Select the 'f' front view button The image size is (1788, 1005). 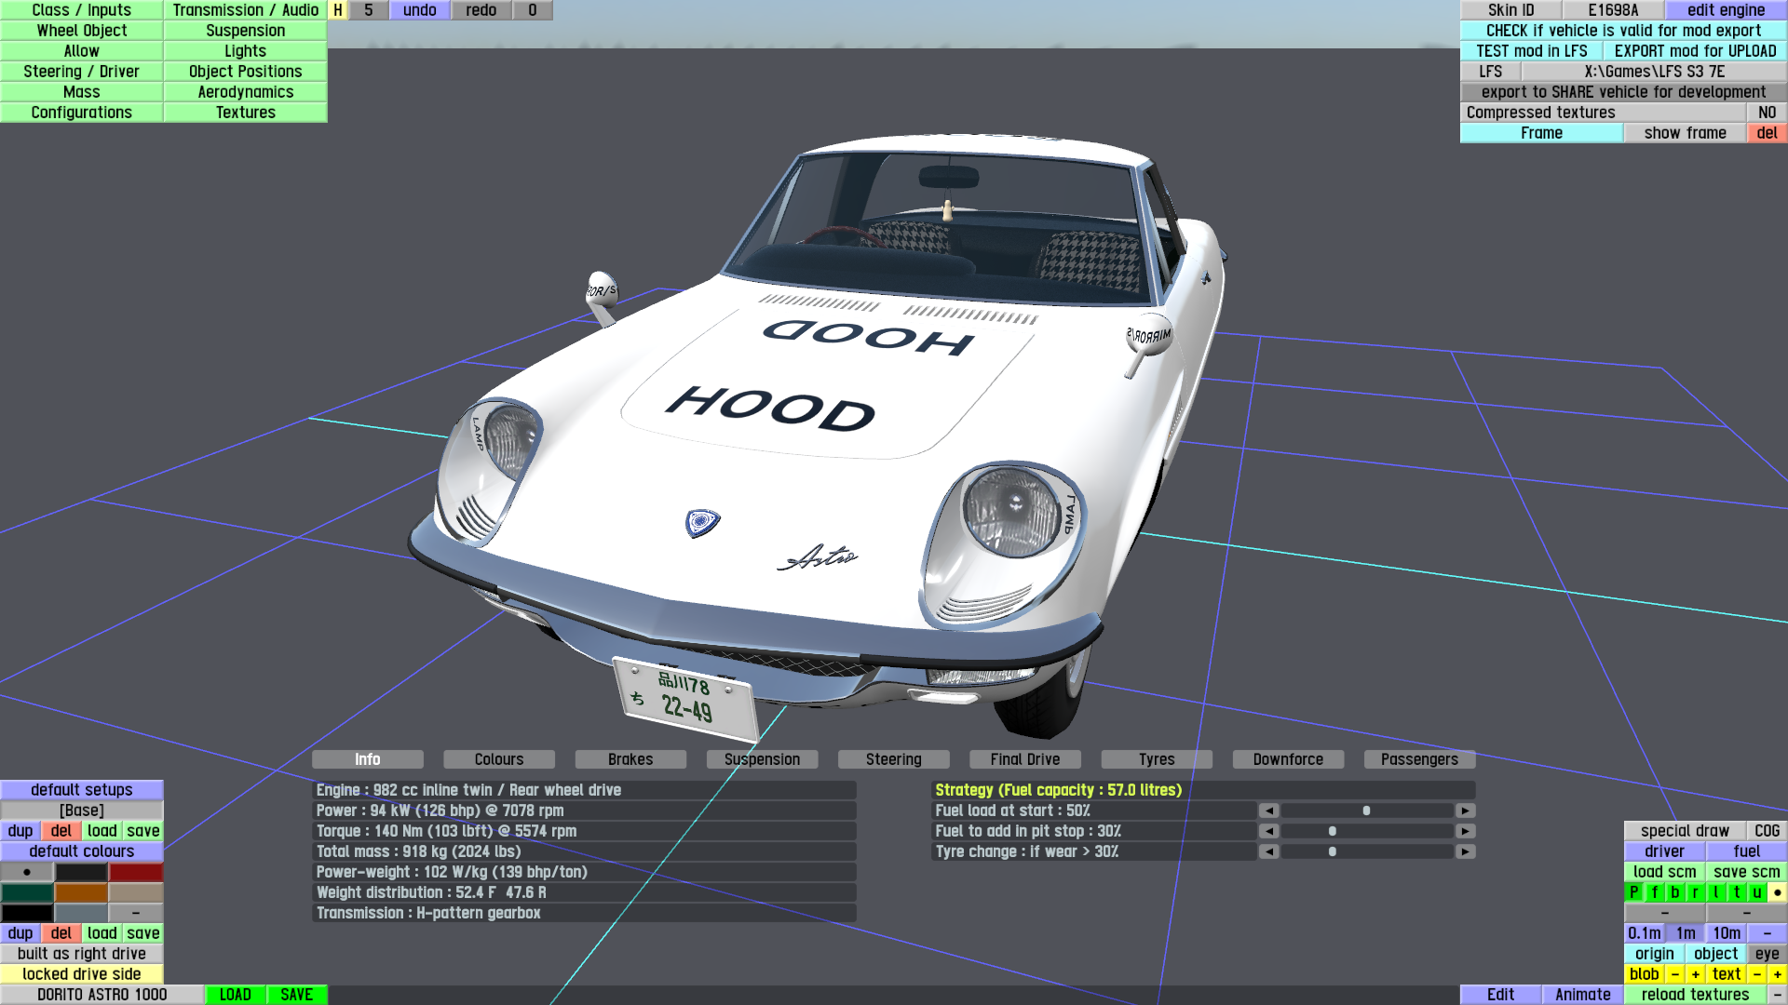(1655, 892)
